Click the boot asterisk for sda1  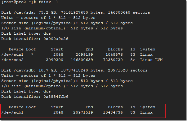(32, 54)
